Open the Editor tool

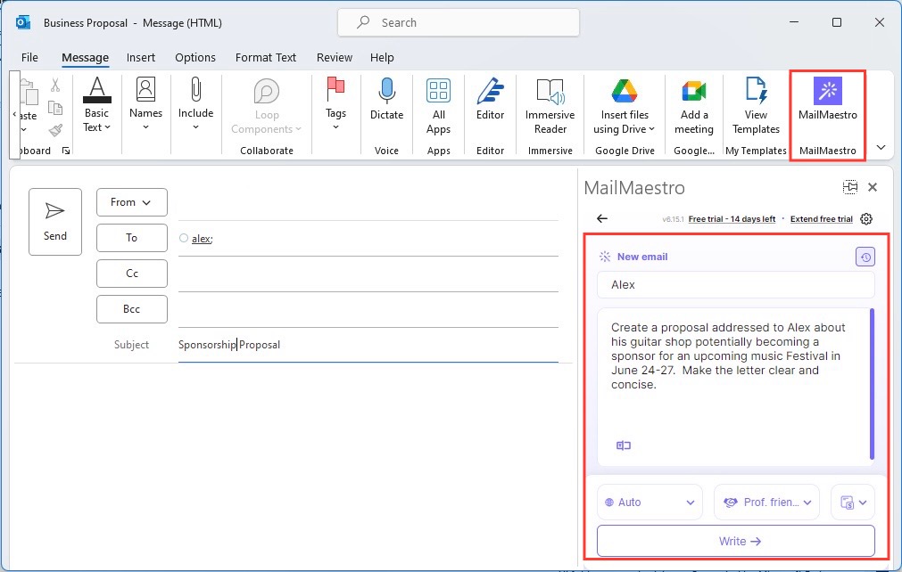click(x=490, y=100)
